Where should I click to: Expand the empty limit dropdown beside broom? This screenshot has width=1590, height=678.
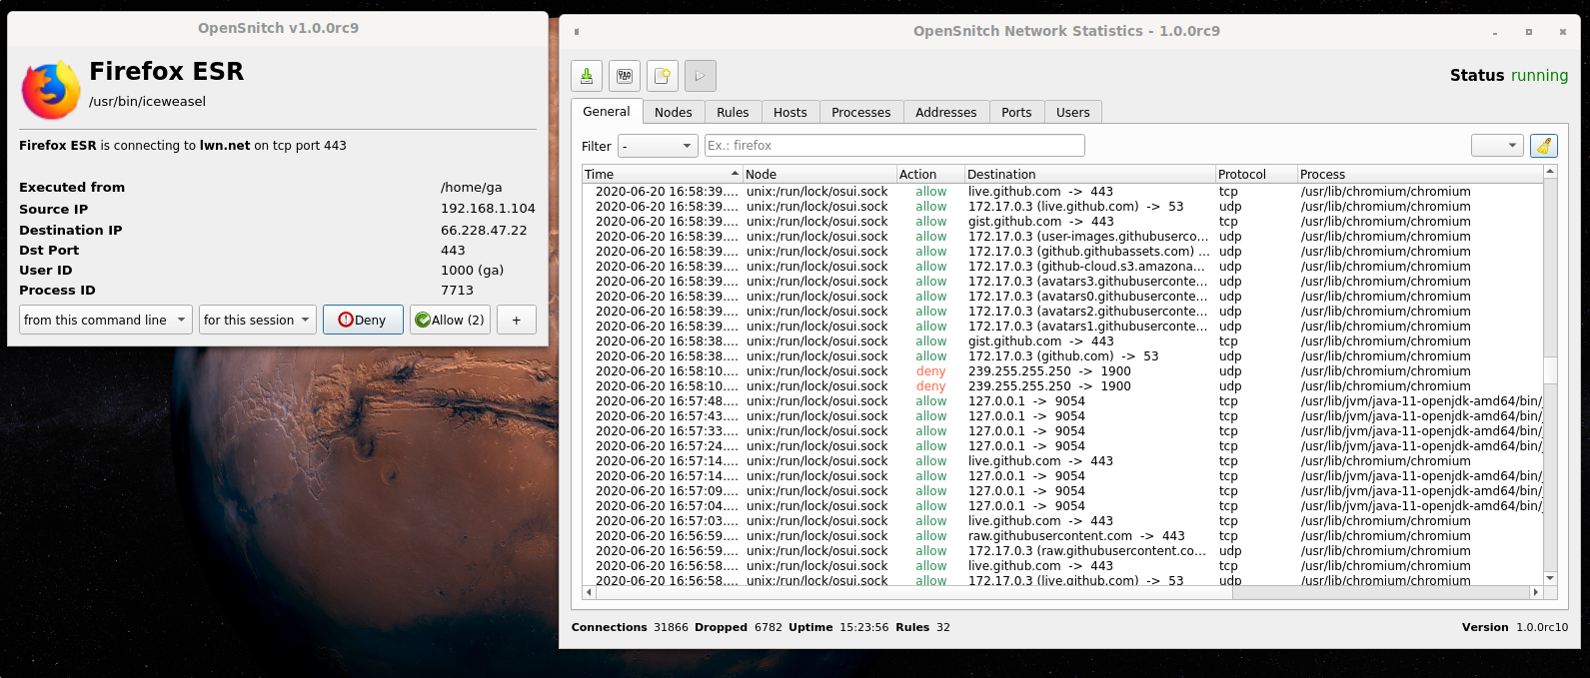pyautogui.click(x=1496, y=146)
